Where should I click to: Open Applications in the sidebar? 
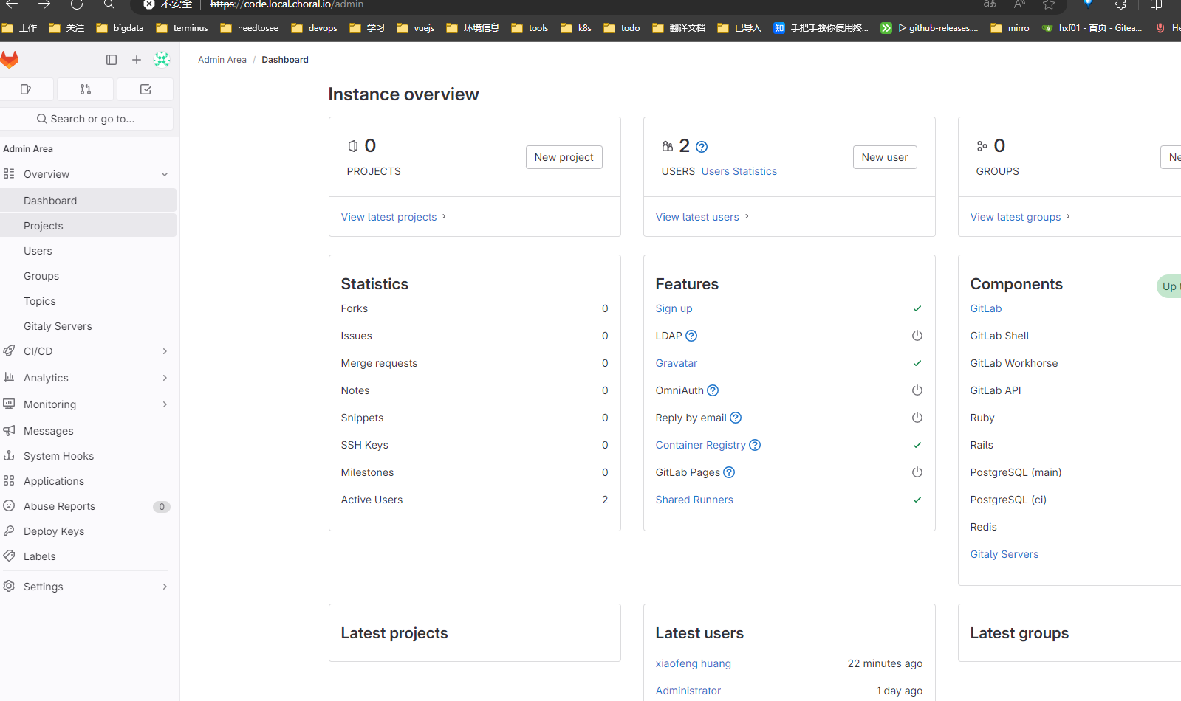point(88,481)
